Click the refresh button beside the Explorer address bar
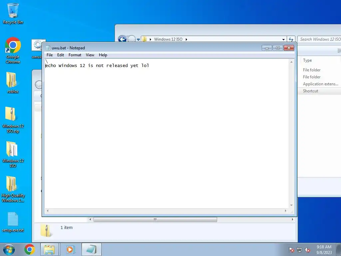 [x=291, y=39]
